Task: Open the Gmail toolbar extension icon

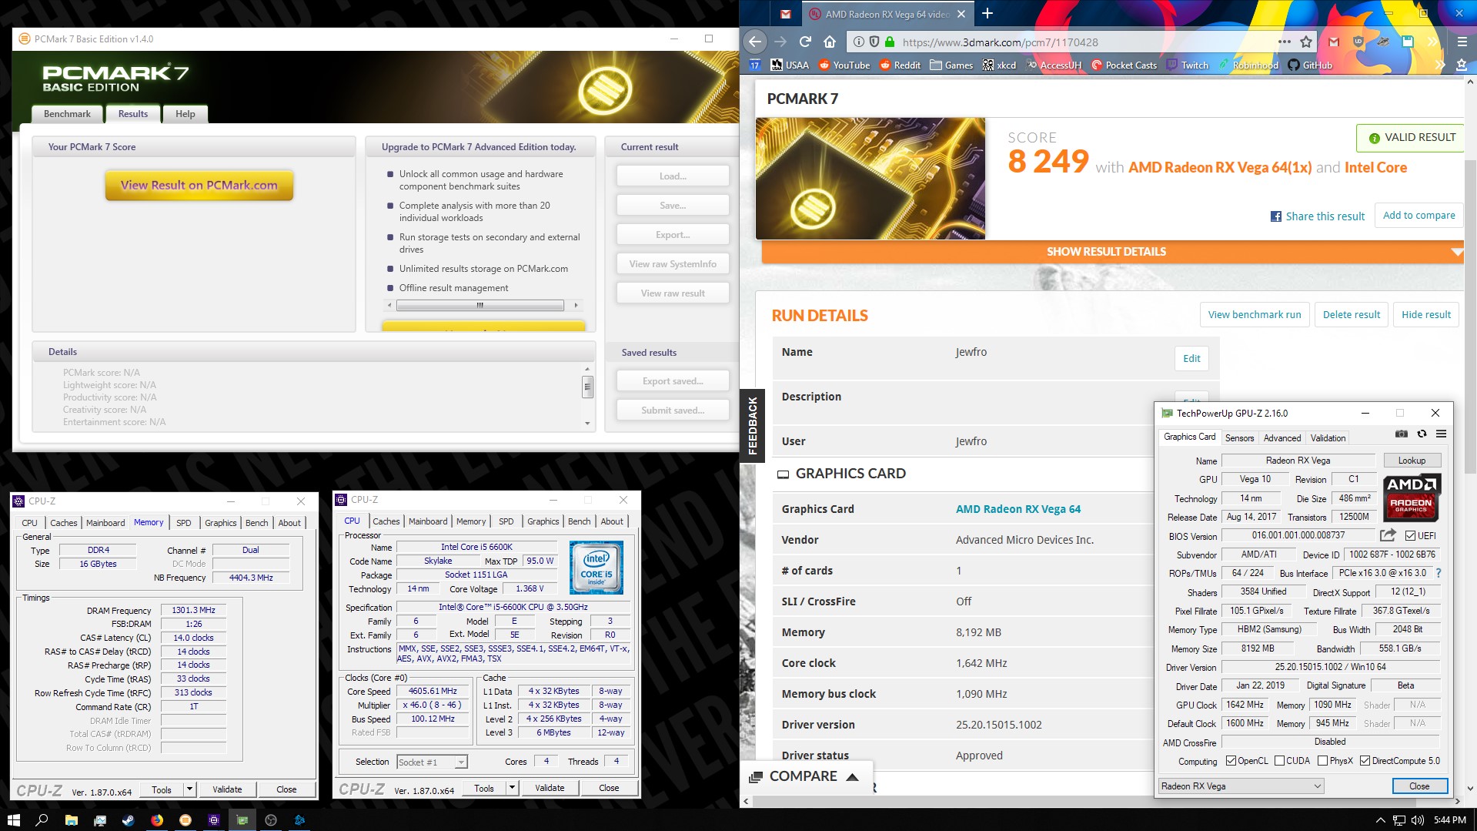Action: point(1333,42)
